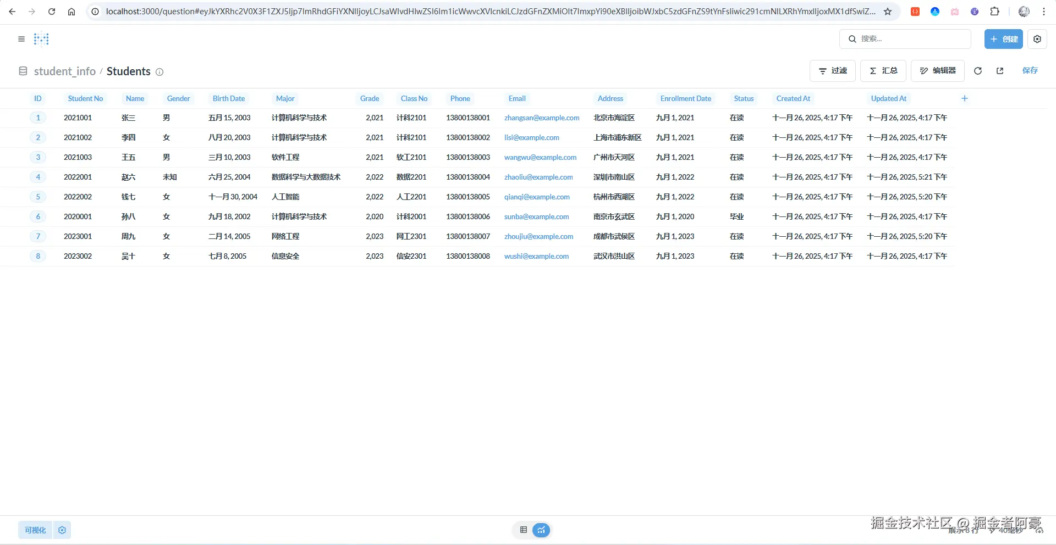This screenshot has height=545, width=1056.
Task: Open the Birth Date column header
Action: click(x=229, y=98)
